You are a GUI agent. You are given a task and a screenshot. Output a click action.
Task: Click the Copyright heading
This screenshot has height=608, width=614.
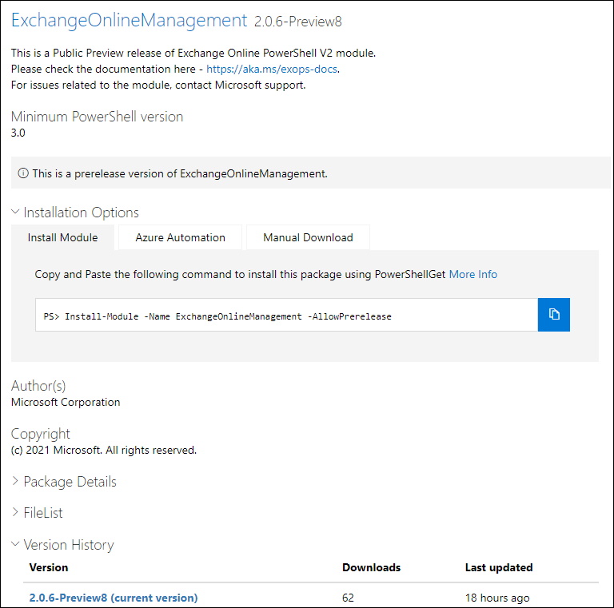[41, 434]
